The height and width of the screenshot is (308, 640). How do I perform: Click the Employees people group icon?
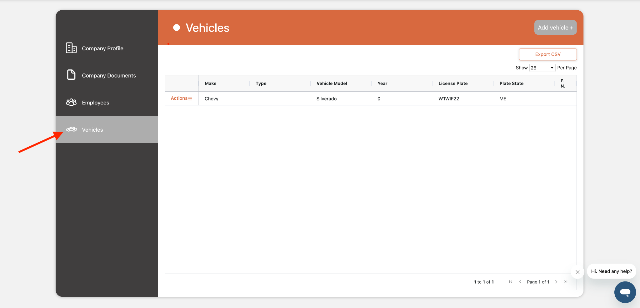click(x=71, y=102)
